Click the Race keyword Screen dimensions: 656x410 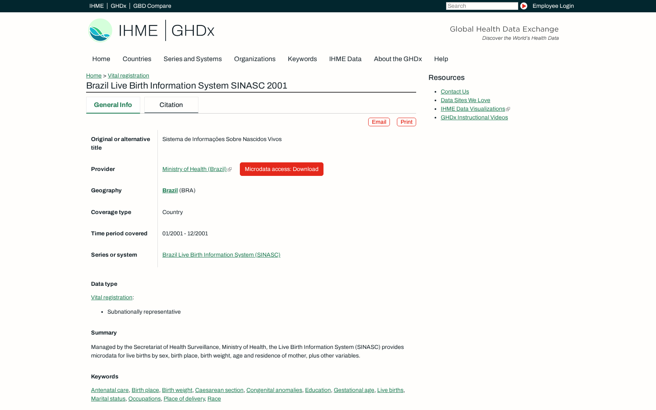(214, 399)
